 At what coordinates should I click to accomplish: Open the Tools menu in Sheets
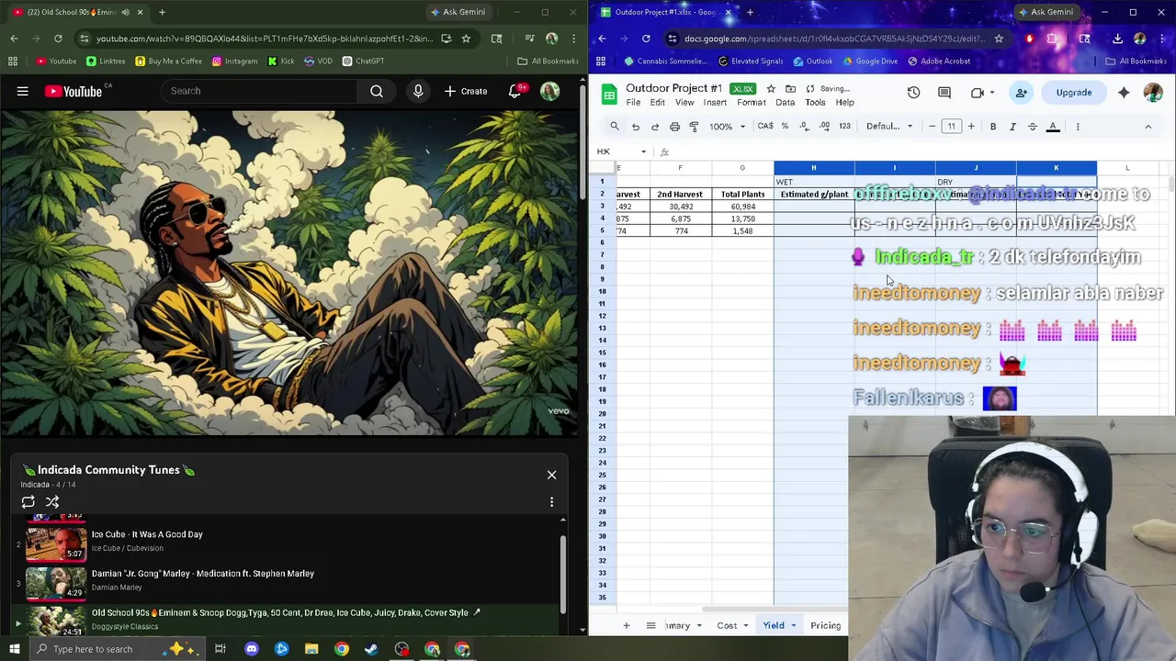[x=815, y=103]
